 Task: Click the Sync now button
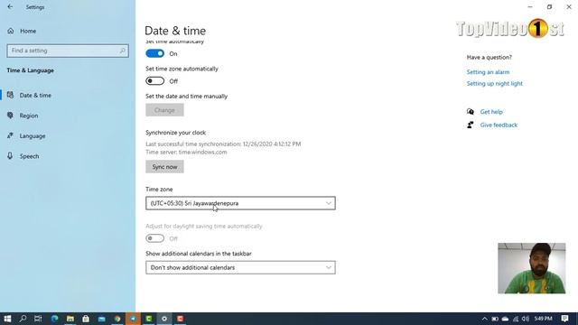(x=164, y=166)
